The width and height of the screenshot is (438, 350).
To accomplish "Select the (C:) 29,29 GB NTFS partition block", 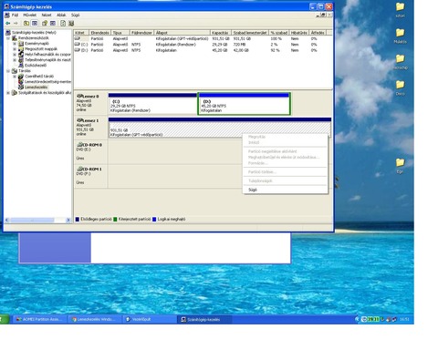I will pyautogui.click(x=152, y=104).
